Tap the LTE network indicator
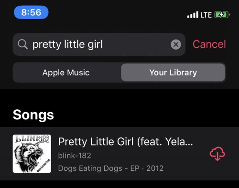 tap(206, 15)
